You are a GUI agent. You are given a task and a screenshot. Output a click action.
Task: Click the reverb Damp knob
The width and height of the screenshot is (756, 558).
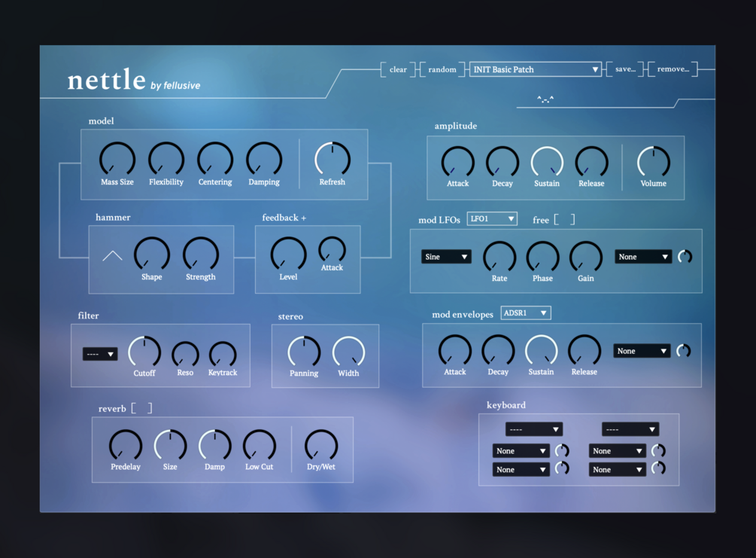215,446
